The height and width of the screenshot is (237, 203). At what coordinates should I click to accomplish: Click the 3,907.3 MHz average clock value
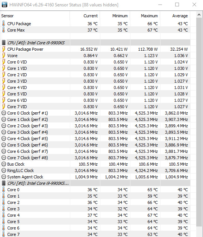pos(176,119)
